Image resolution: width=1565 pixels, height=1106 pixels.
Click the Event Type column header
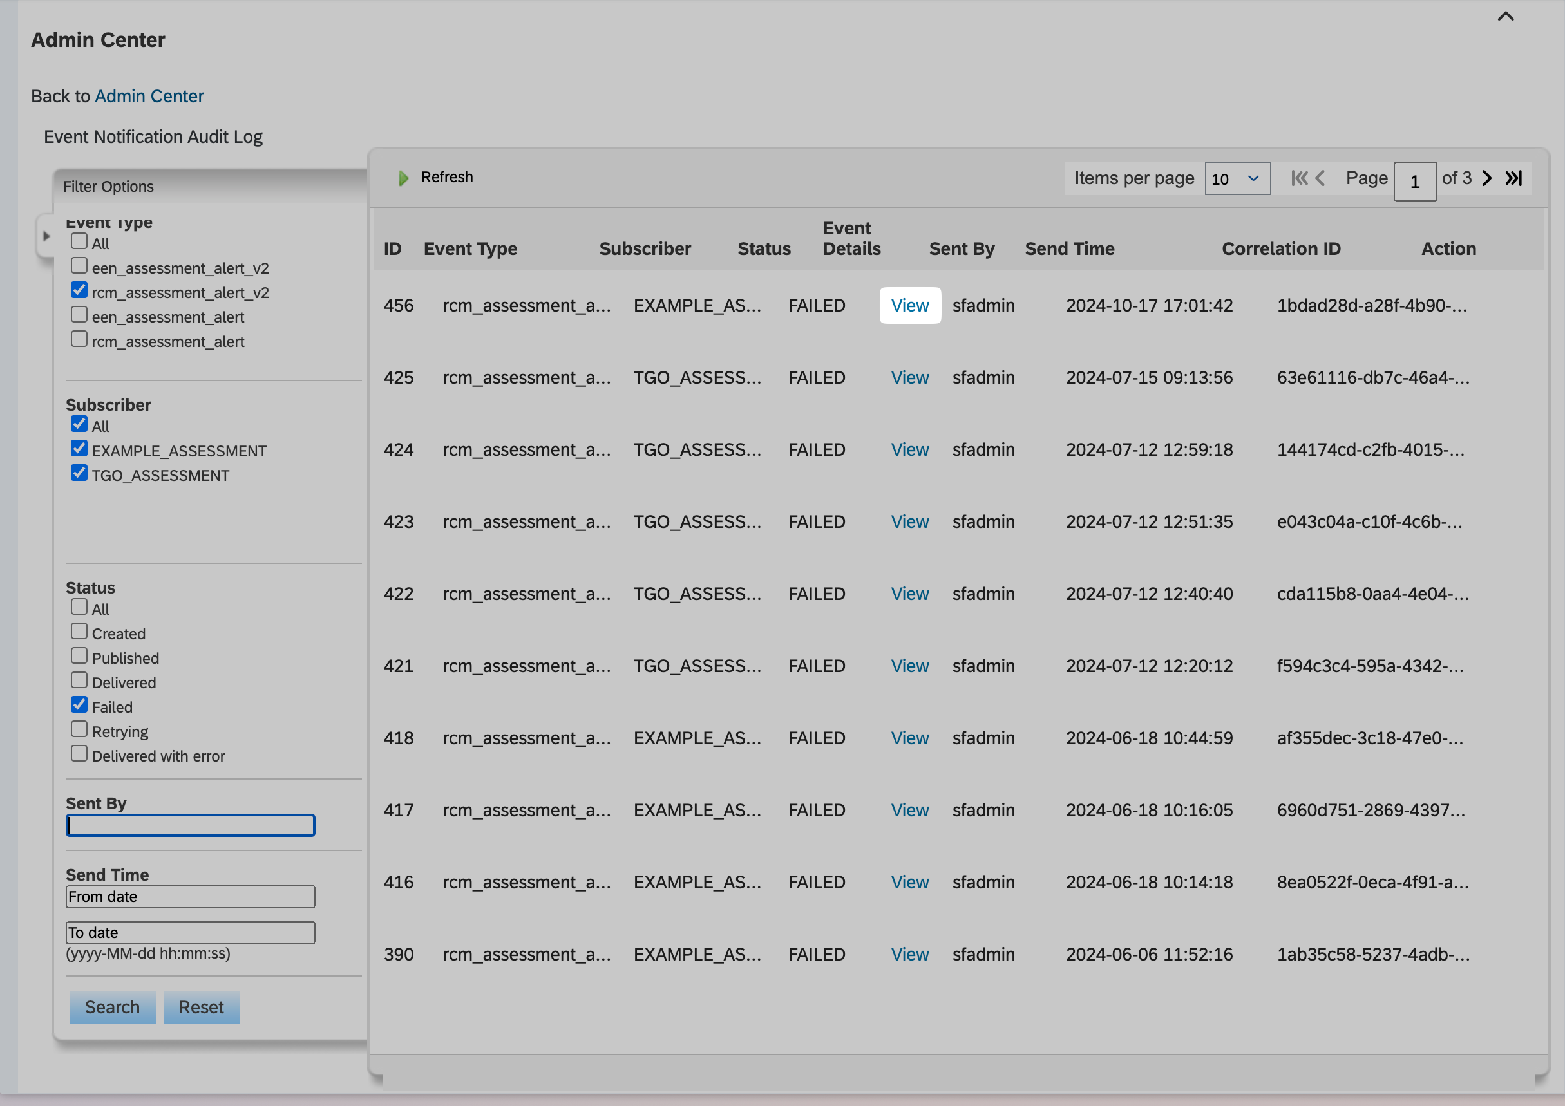[470, 248]
